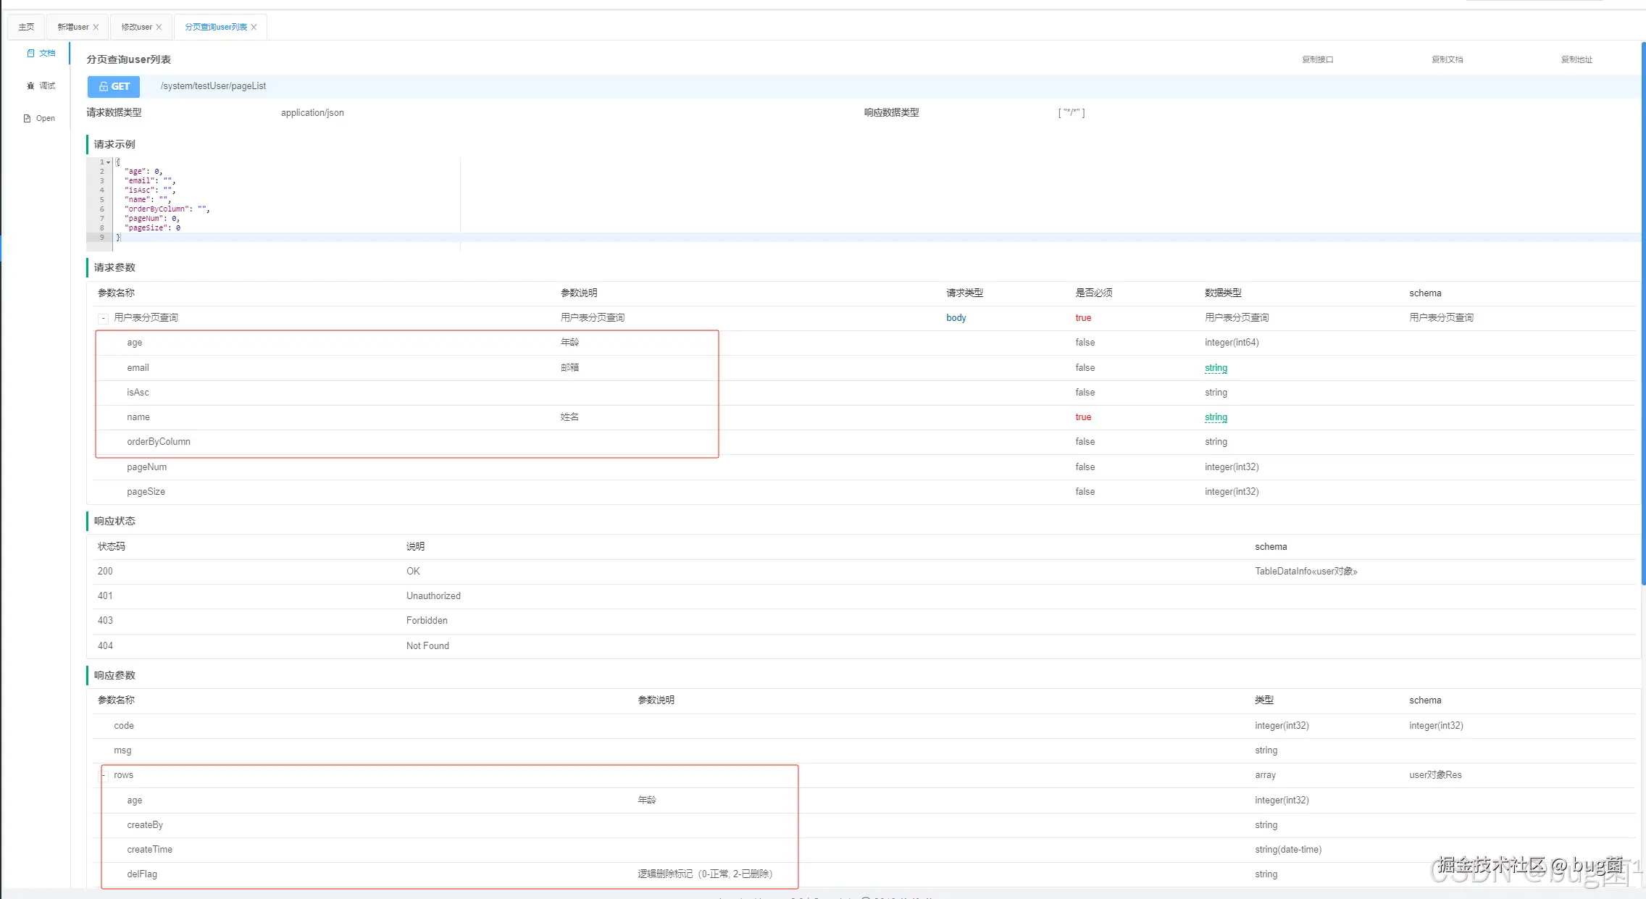This screenshot has width=1646, height=899.
Task: Click the lock icon on GET button
Action: 104,86
